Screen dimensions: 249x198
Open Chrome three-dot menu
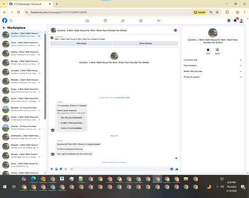(245, 12)
